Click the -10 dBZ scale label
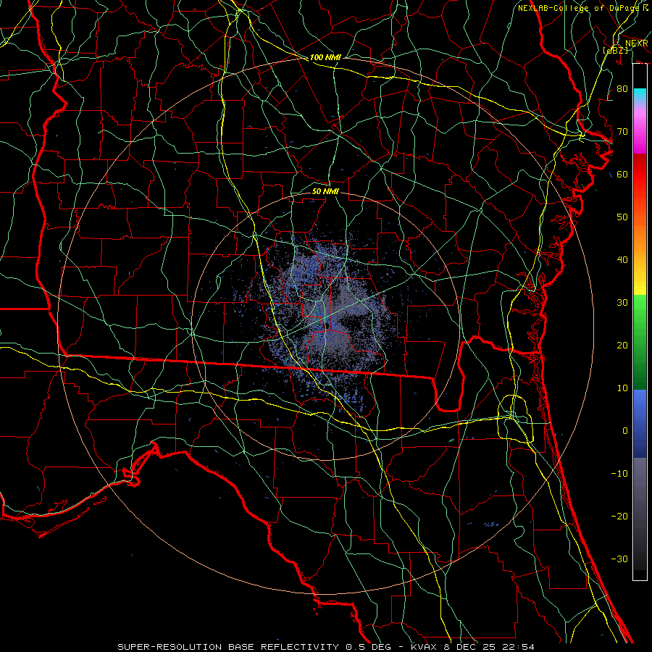Viewport: 652px width, 652px height. click(619, 474)
